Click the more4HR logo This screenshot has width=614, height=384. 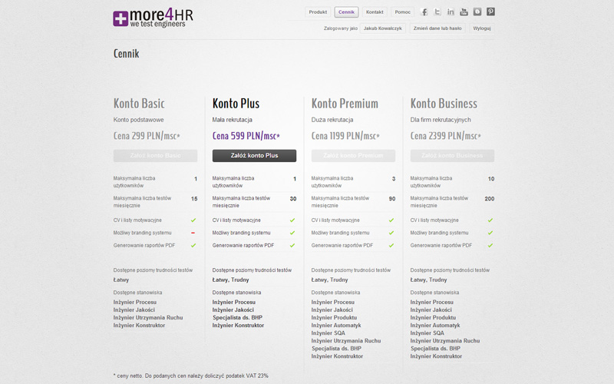click(x=153, y=18)
